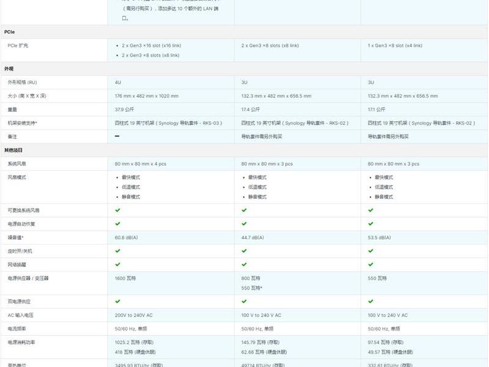Click the 可更换系统风扇 checkmark in the first column

tap(117, 210)
